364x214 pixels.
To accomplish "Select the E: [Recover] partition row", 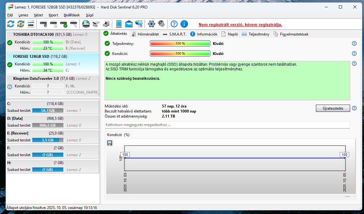I will tap(53, 137).
